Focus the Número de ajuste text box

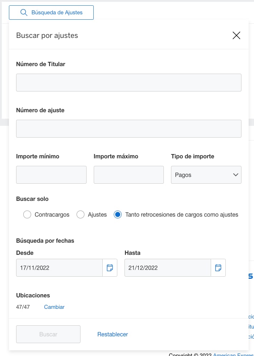[x=129, y=128]
